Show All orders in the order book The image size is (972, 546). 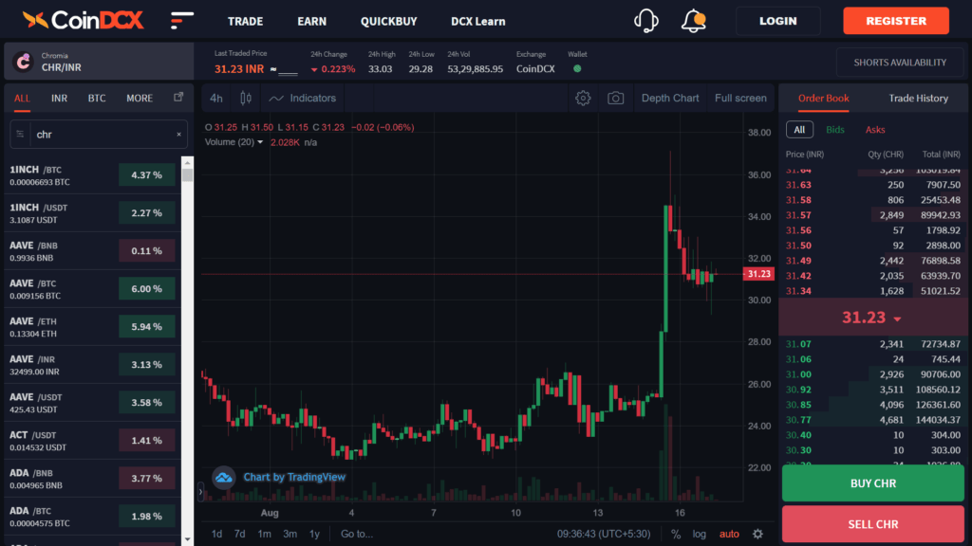(x=799, y=129)
